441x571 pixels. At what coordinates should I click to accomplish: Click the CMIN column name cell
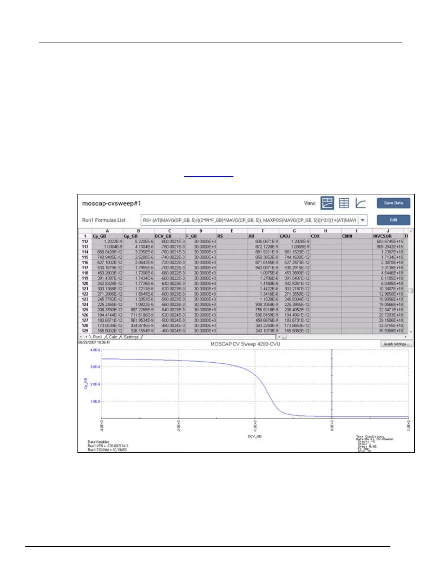coord(357,236)
